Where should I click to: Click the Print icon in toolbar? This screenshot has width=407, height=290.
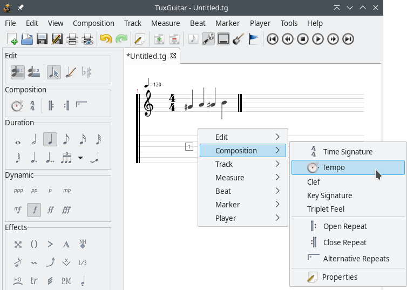(72, 39)
